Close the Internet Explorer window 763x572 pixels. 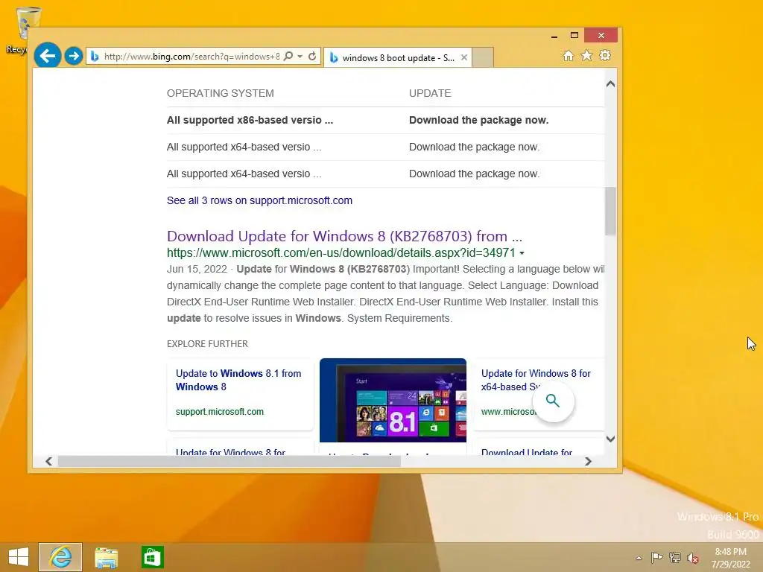pos(601,35)
